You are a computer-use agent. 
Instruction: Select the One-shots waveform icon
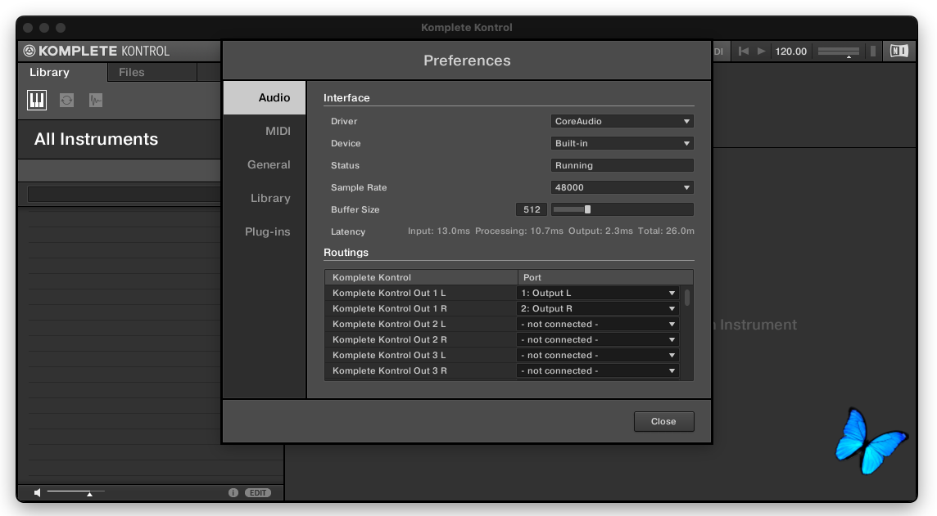(x=96, y=101)
